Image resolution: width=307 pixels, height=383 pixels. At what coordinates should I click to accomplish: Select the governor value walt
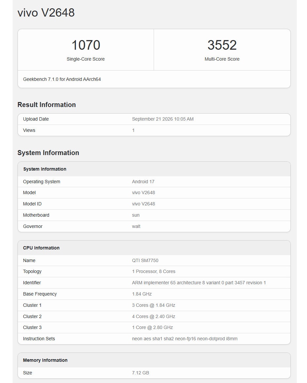point(136,226)
